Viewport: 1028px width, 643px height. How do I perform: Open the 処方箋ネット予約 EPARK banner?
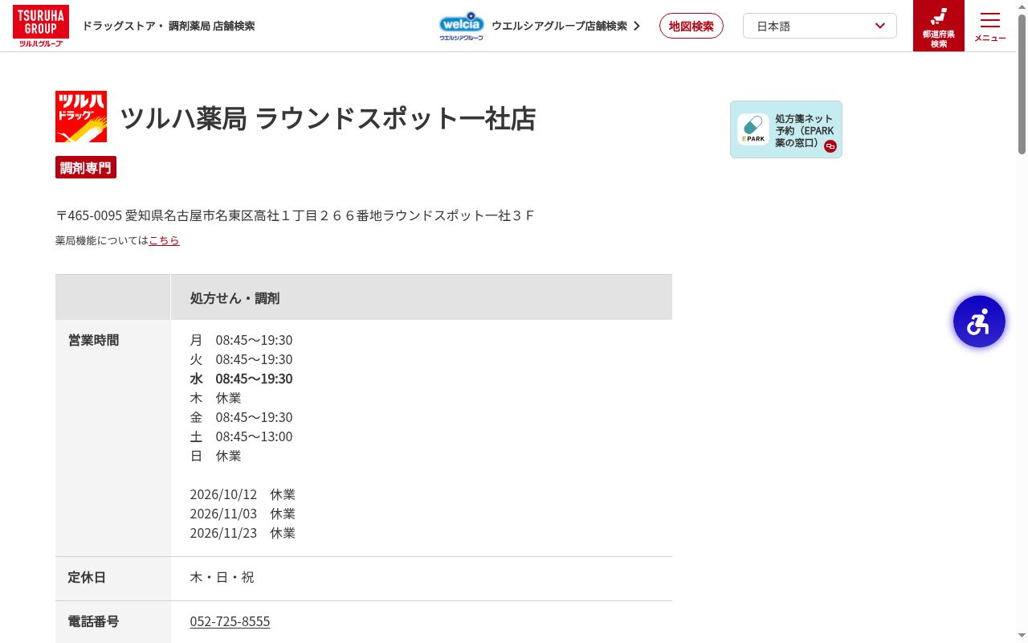click(x=786, y=129)
